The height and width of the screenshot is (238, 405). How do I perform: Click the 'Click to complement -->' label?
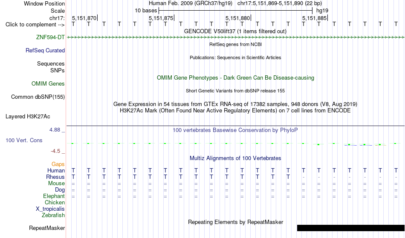35,25
